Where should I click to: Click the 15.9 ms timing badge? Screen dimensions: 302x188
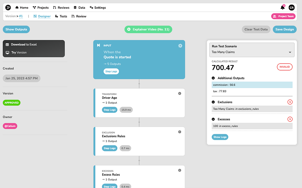[x=126, y=110]
